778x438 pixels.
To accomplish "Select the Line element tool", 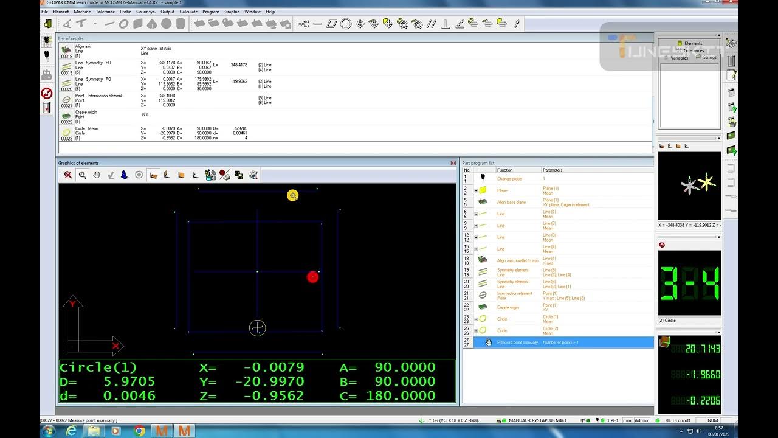I will (109, 24).
